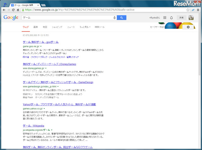Click the 共有 share button
The width and height of the screenshot is (202, 150).
(x=181, y=18)
